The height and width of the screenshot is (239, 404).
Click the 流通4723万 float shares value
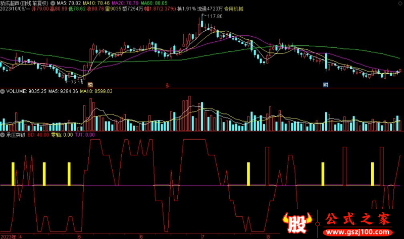coord(210,9)
